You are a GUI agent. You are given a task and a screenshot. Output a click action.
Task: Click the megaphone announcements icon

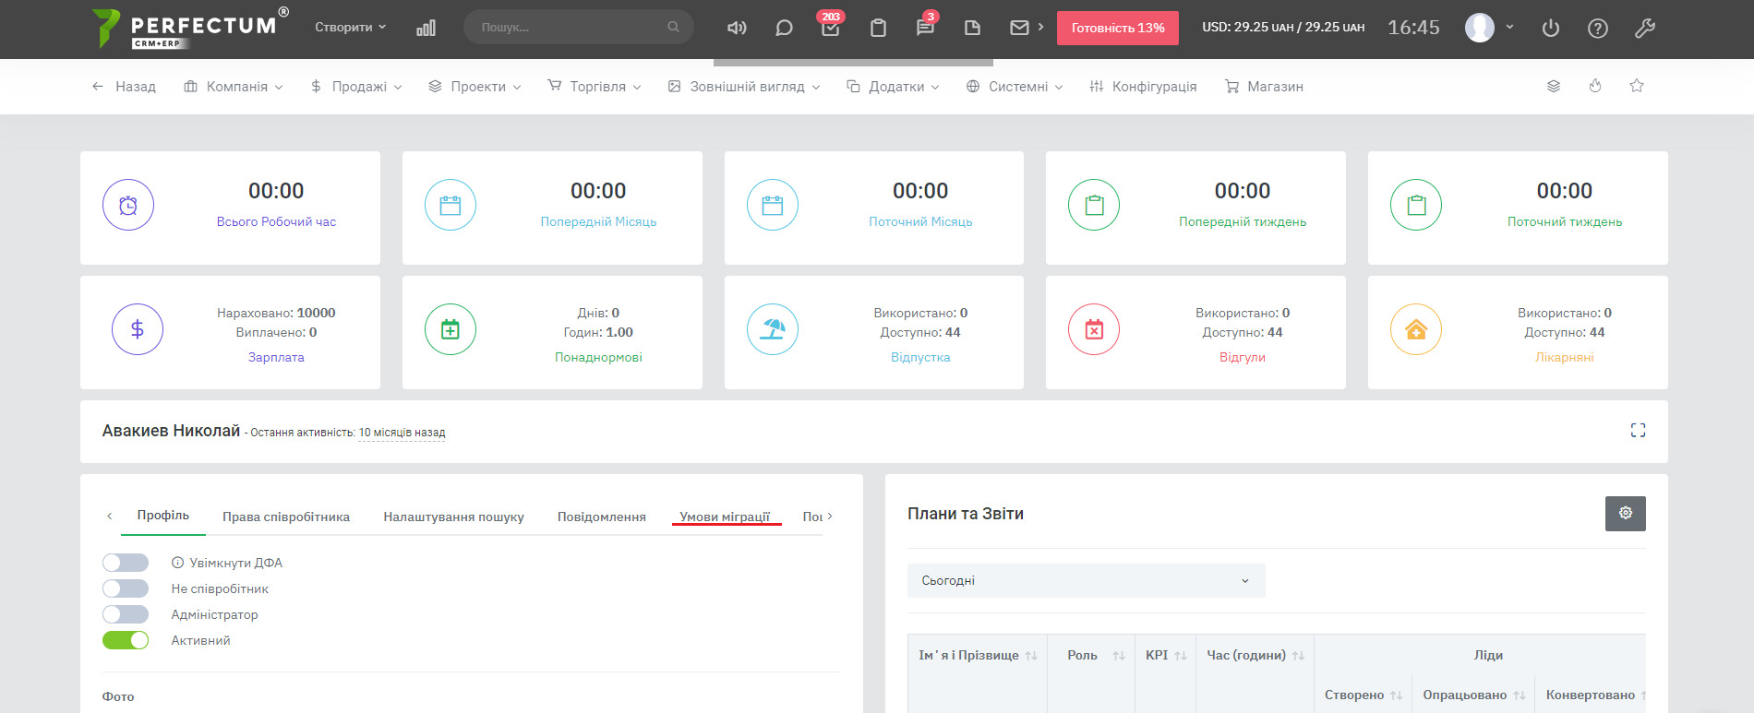[736, 28]
